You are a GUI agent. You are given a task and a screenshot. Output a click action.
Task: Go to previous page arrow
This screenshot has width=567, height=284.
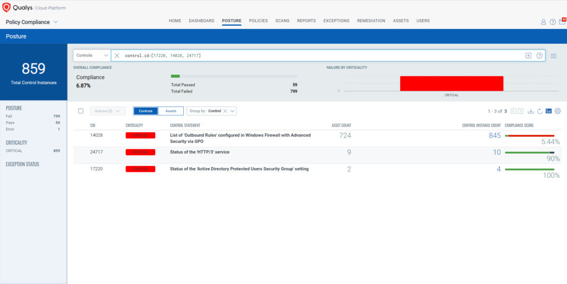pos(513,111)
